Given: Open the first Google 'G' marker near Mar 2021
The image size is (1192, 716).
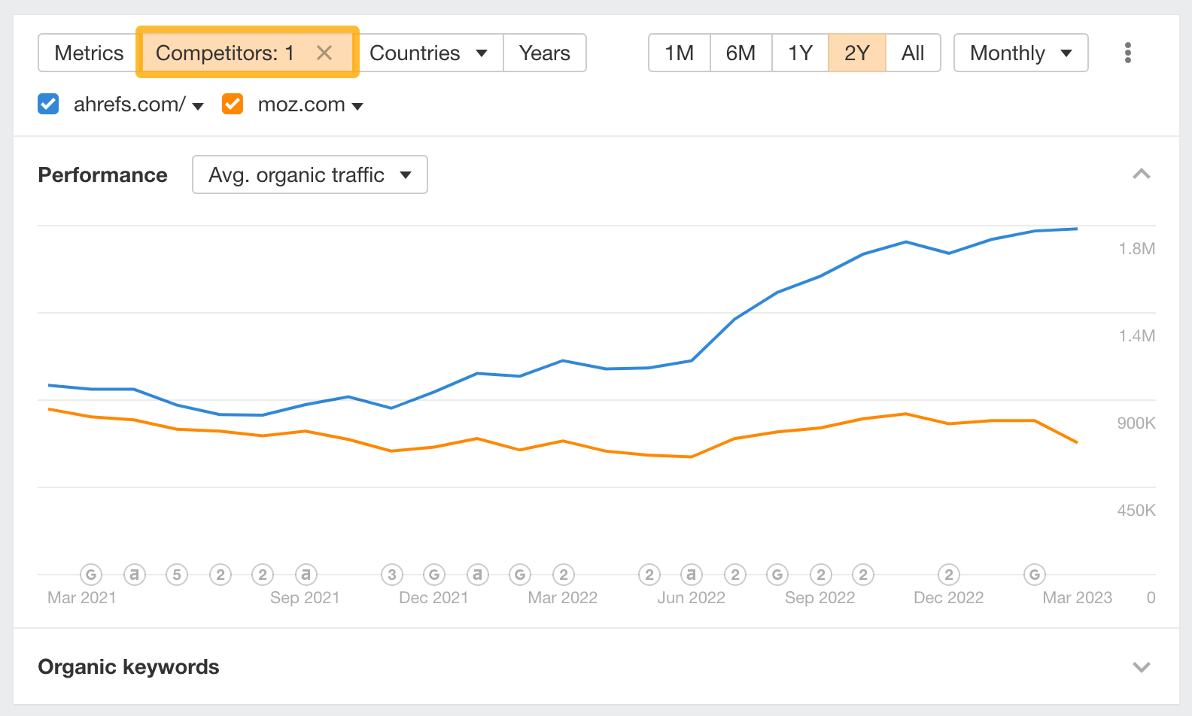Looking at the screenshot, I should 91,575.
